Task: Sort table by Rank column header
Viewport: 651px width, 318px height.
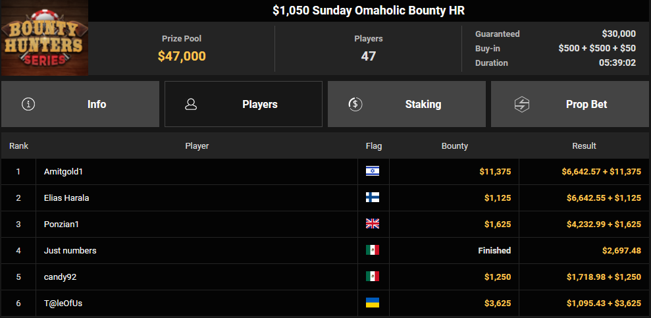Action: click(18, 146)
